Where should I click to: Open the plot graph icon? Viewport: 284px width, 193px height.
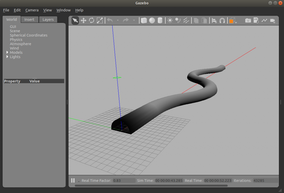click(264, 21)
